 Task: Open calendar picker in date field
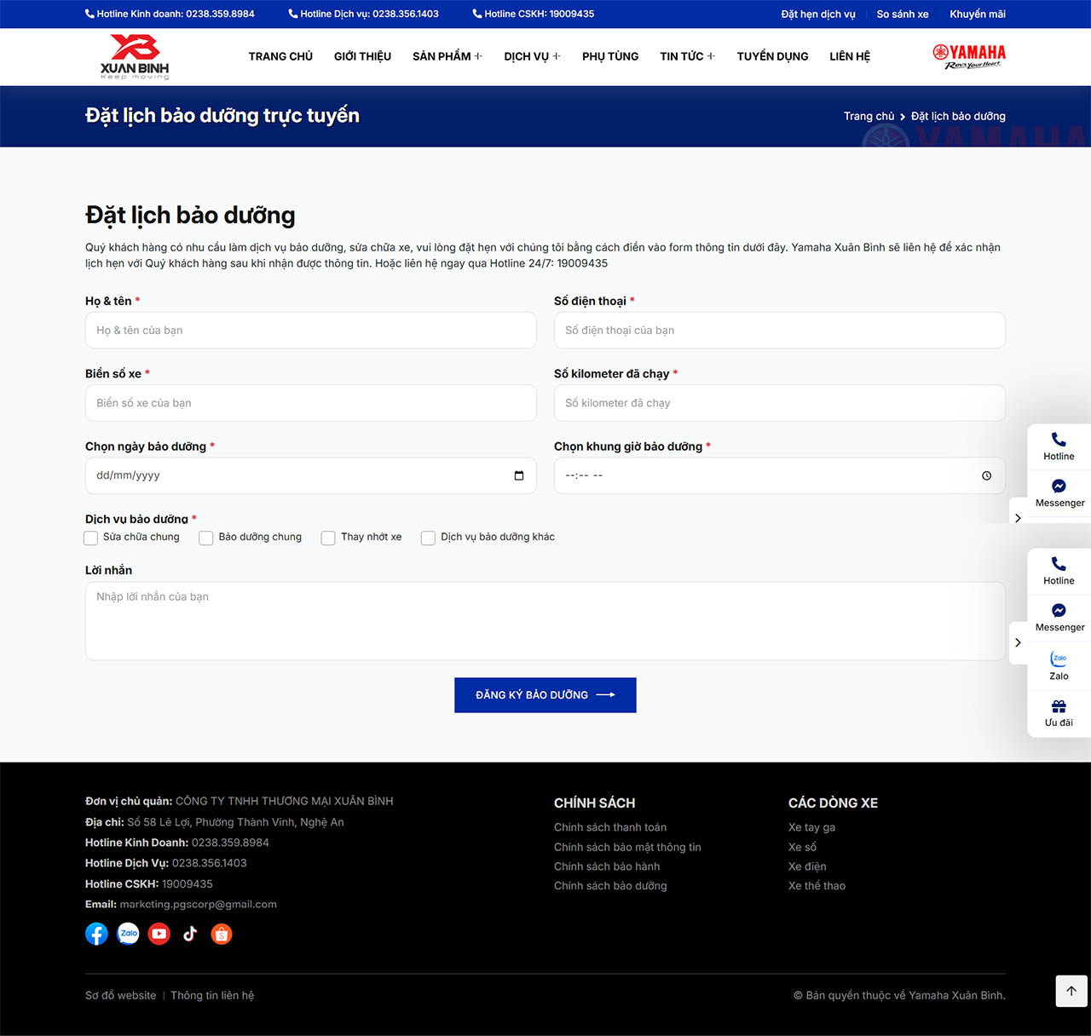pyautogui.click(x=519, y=475)
